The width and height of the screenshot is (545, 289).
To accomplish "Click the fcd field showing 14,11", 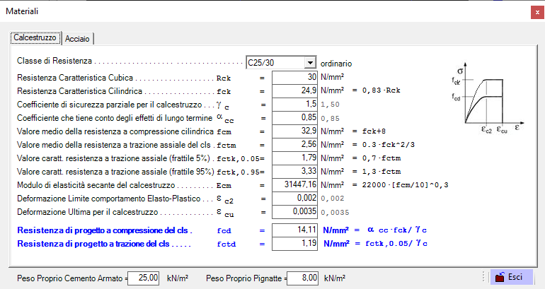I will pos(294,230).
